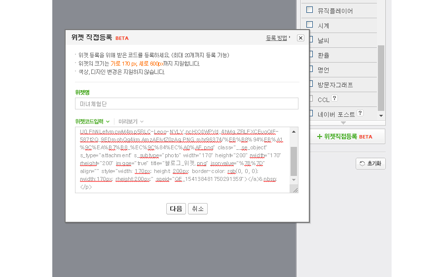Click the 환율 label
Viewport: 444px width, 277px height.
click(323, 55)
